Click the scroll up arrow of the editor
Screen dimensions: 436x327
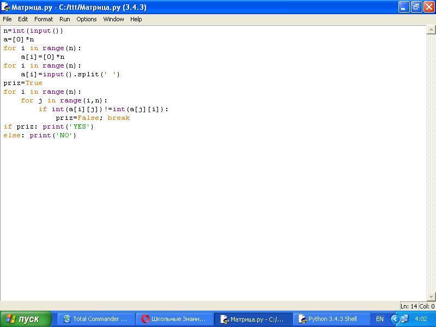click(431, 29)
